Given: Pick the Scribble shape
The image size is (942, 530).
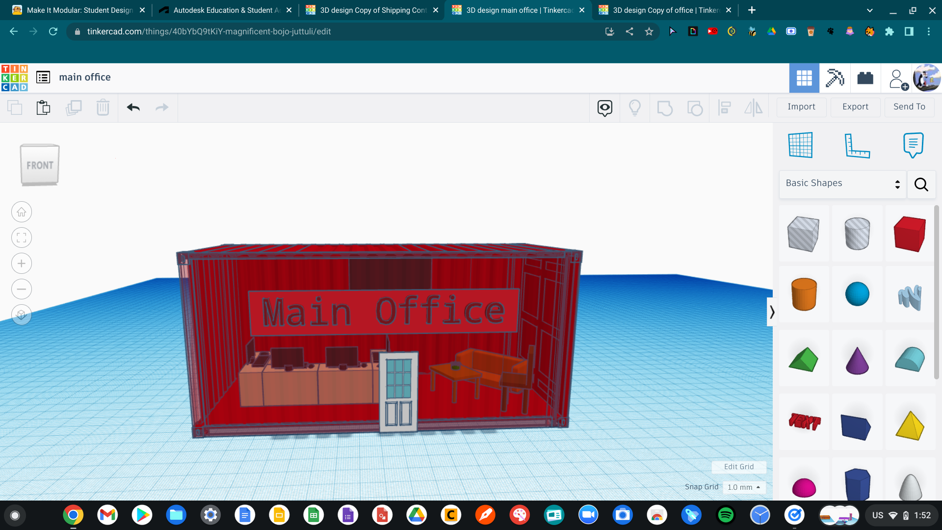Looking at the screenshot, I should 910,296.
